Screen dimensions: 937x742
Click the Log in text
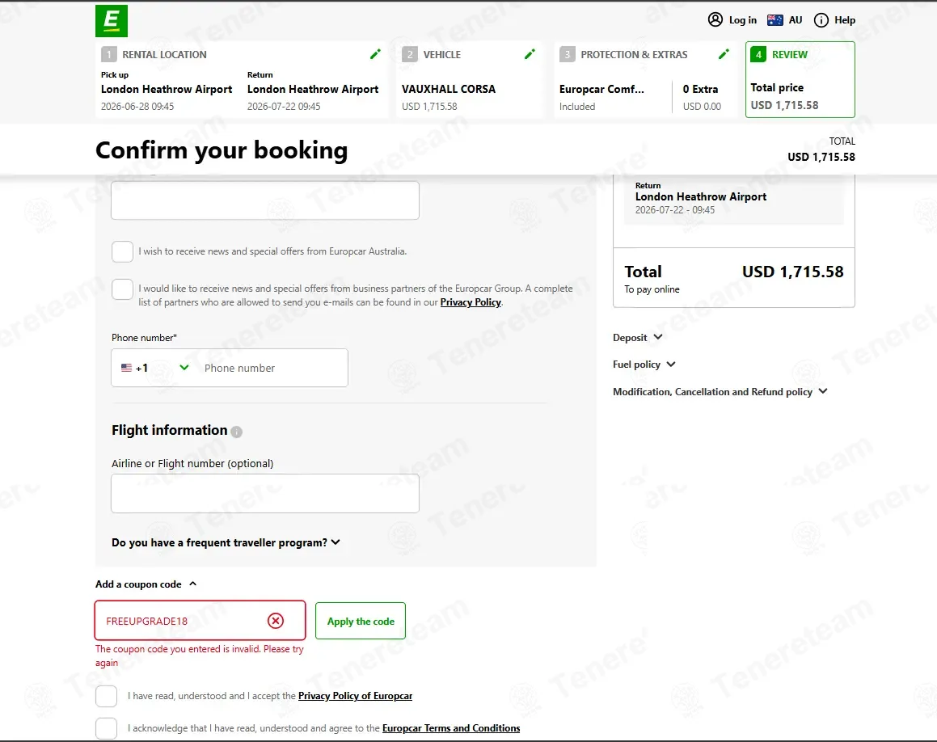pos(743,20)
